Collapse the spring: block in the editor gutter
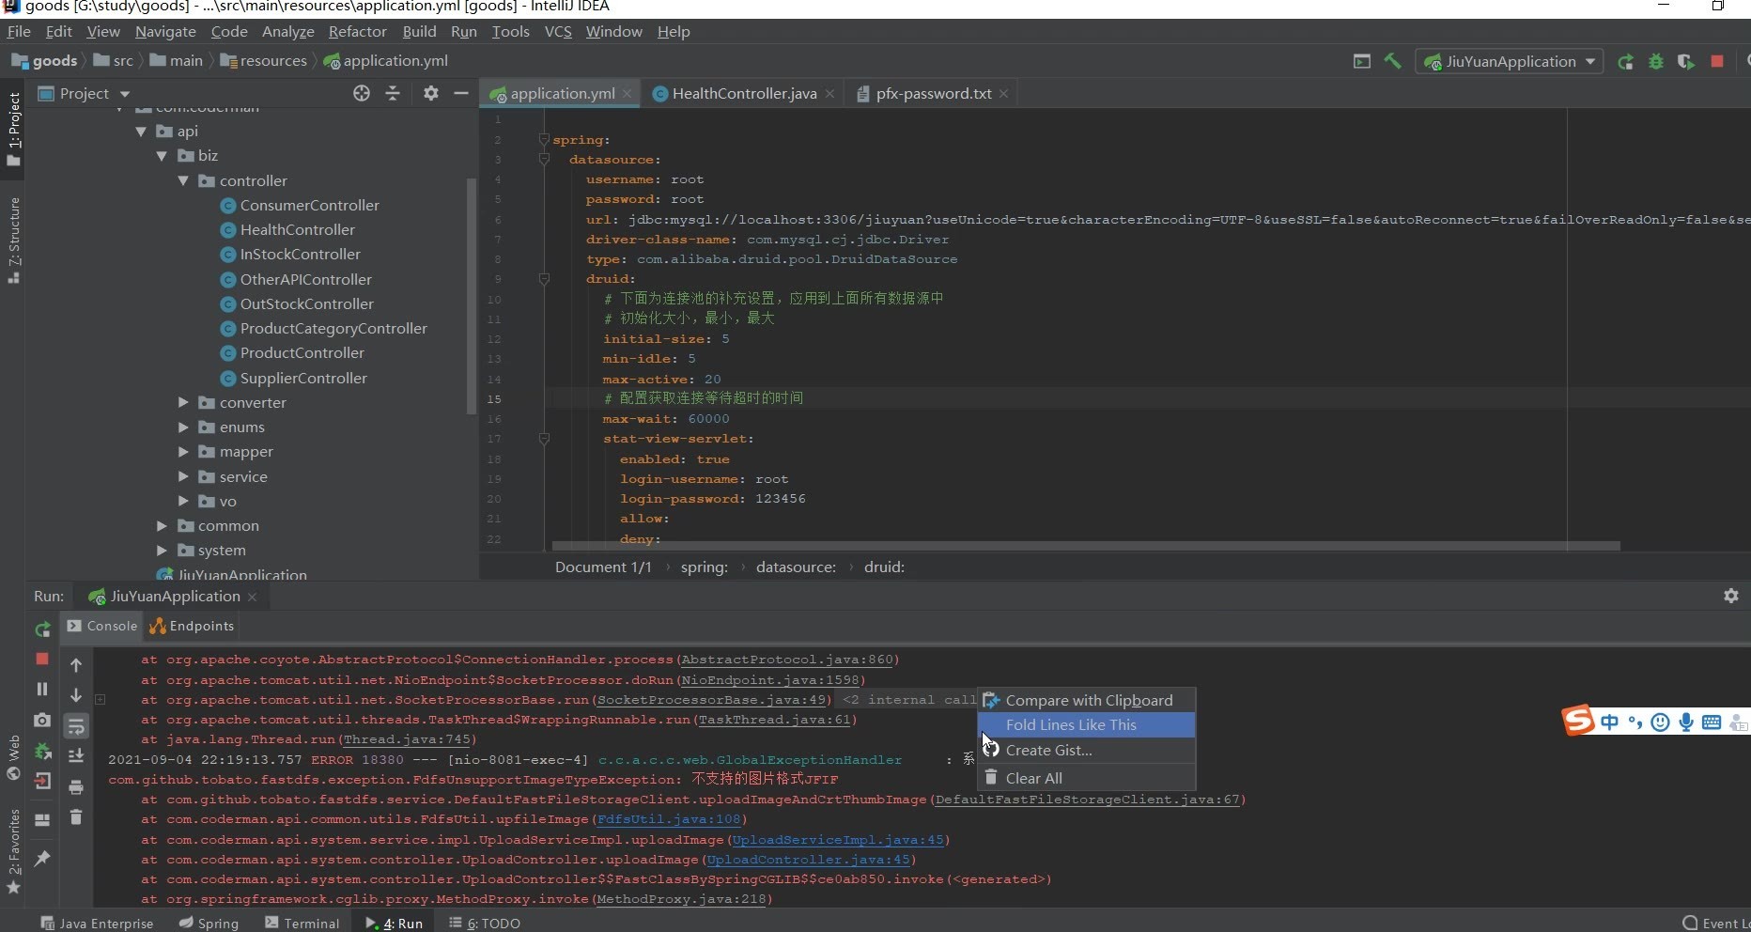 click(544, 139)
